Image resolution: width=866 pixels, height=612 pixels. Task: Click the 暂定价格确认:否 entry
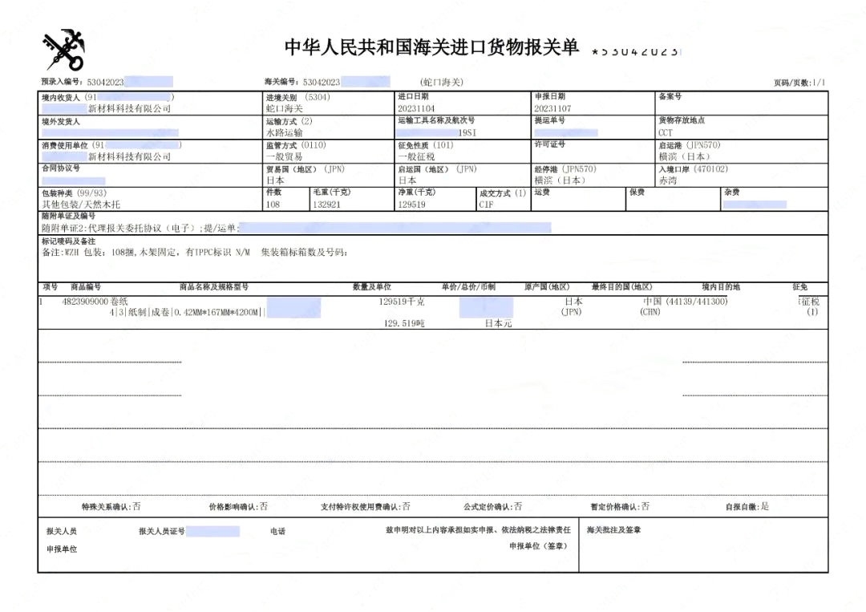620,506
